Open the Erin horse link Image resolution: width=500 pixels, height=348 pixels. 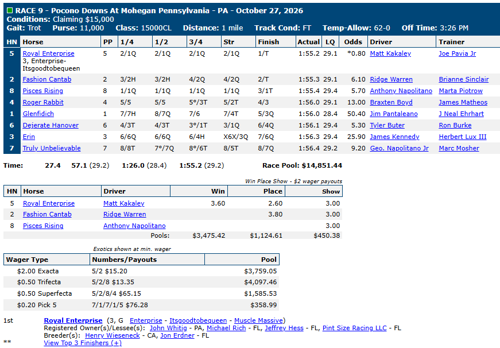click(29, 137)
